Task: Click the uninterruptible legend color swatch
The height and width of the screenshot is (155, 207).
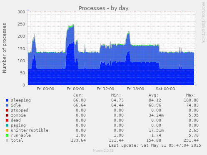Action: click(x=7, y=130)
